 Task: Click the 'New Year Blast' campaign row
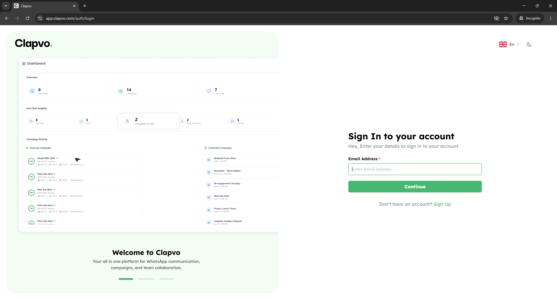[x=84, y=193]
